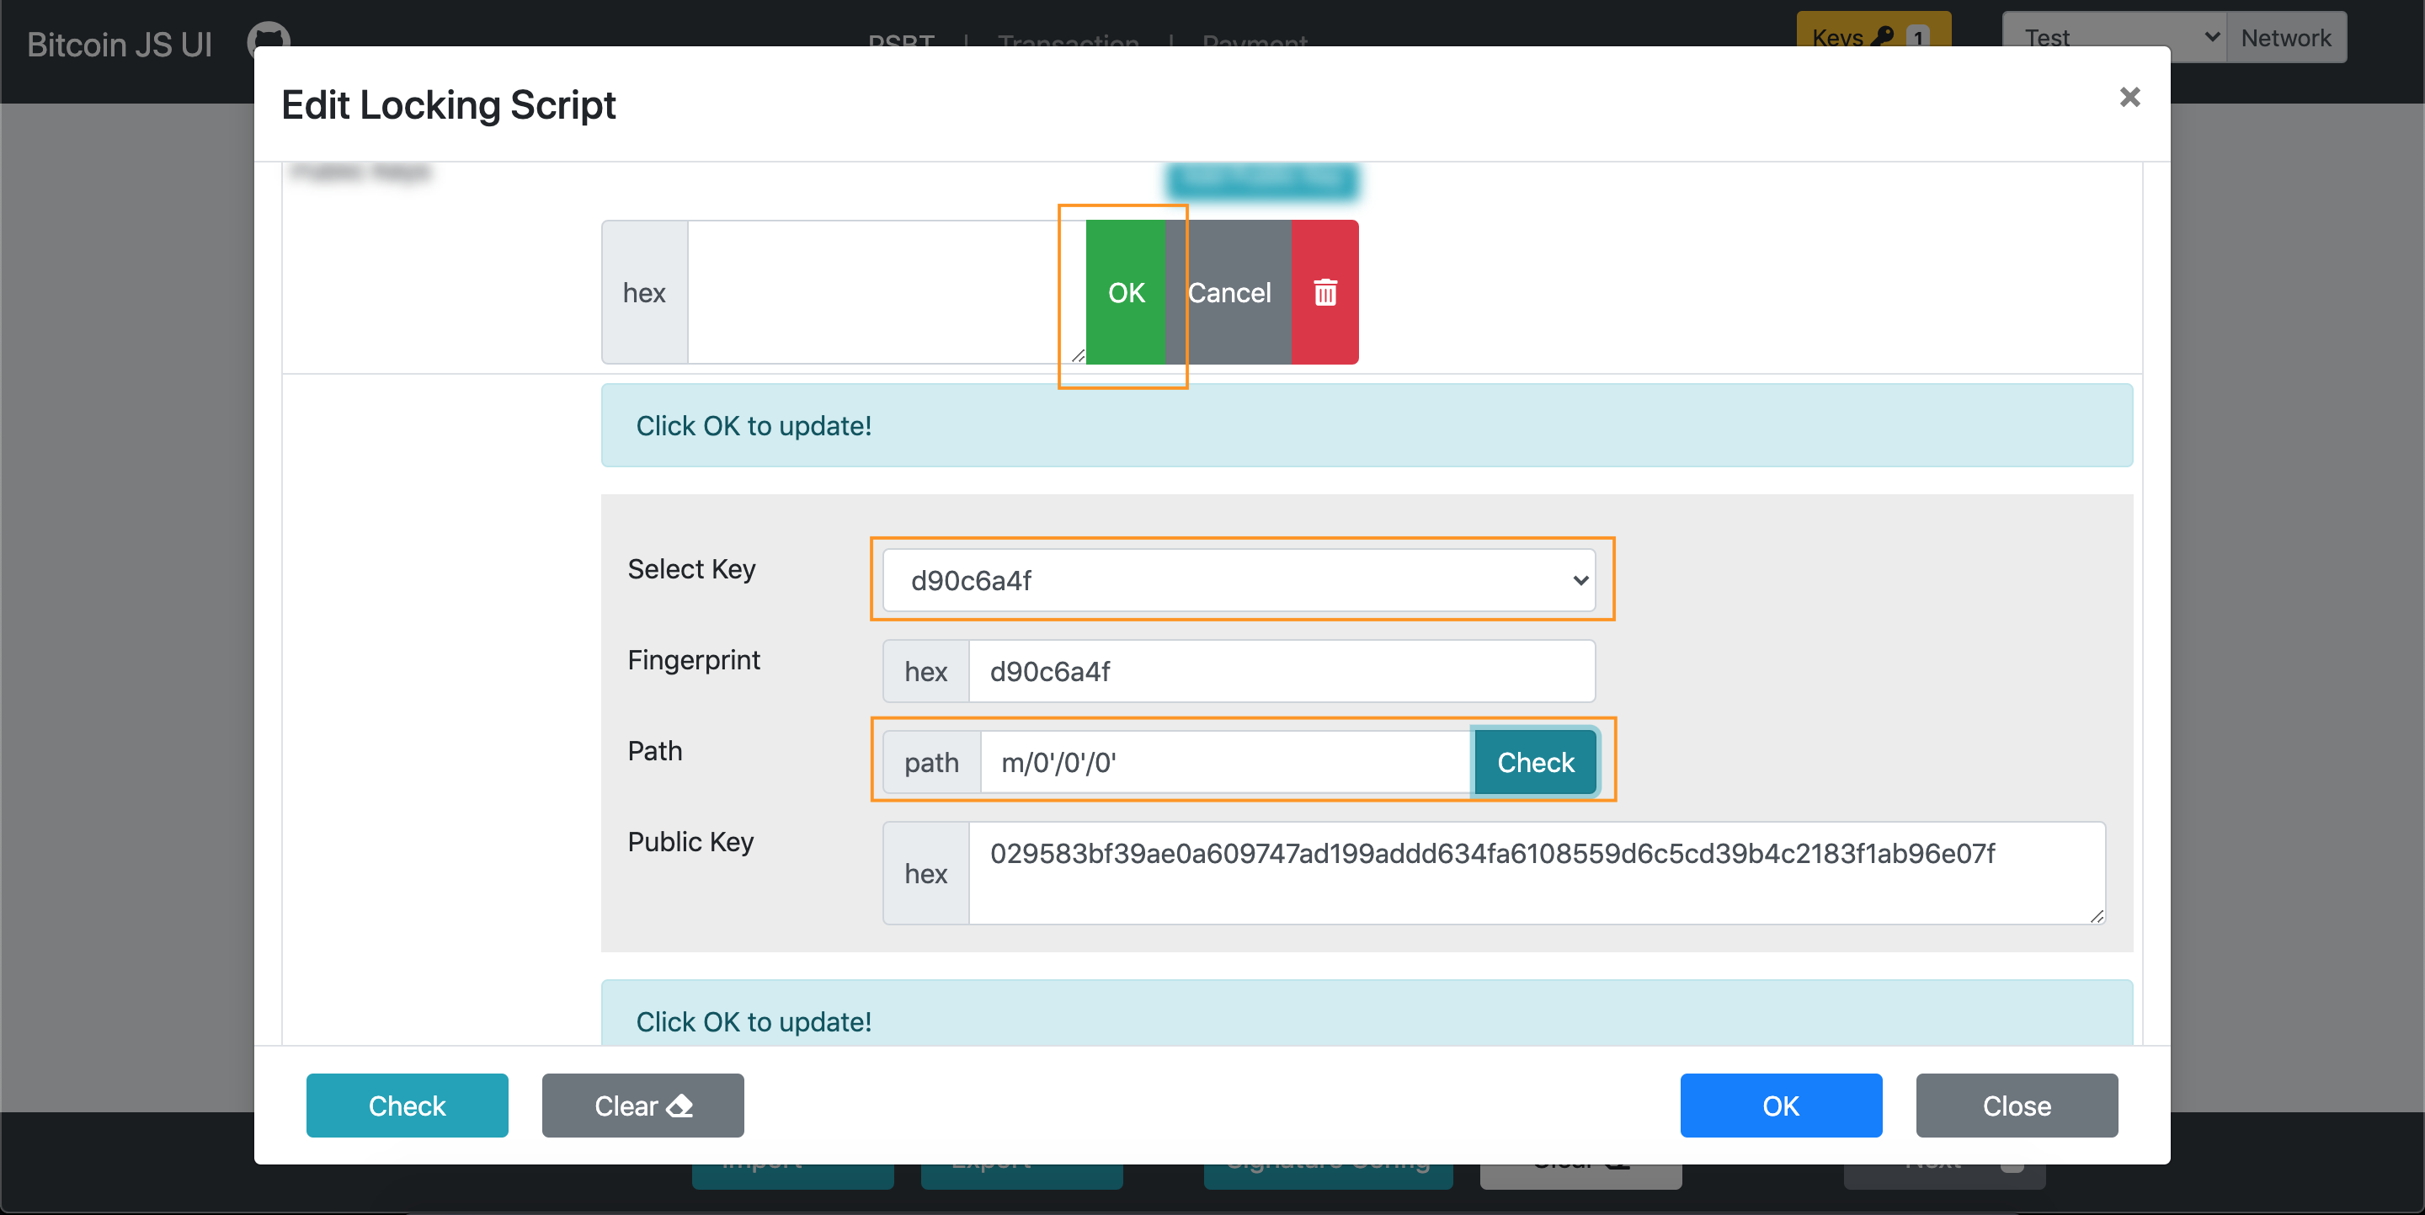Open the Select Key dropdown

1239,580
